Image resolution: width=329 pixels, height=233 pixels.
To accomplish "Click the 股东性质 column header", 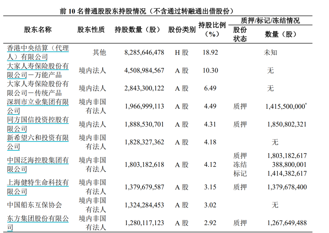I will tap(91, 30).
